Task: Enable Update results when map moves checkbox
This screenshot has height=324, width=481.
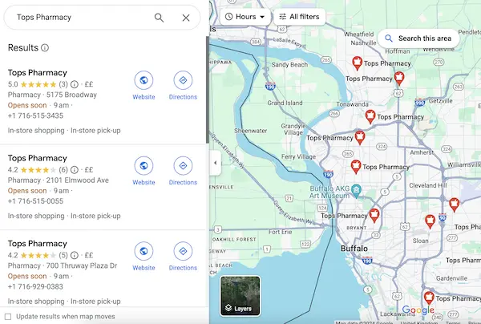Action: point(8,316)
